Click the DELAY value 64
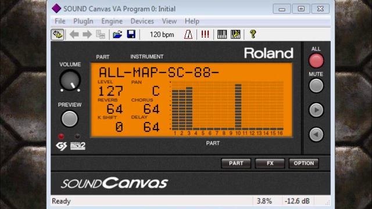The image size is (372, 209). [152, 127]
